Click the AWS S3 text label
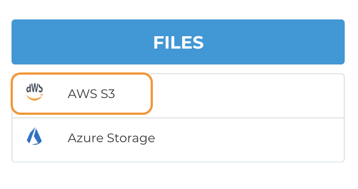 point(91,94)
